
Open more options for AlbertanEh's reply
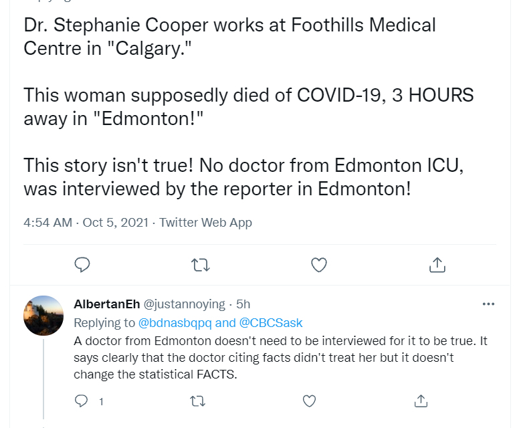coord(488,304)
